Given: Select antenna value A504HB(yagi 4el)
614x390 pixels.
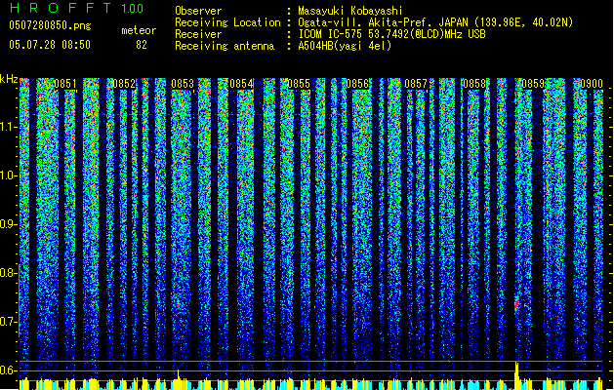Looking at the screenshot, I should pos(345,46).
